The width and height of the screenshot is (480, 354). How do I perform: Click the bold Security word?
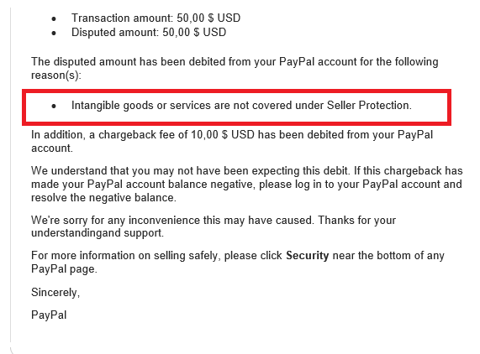coord(307,255)
